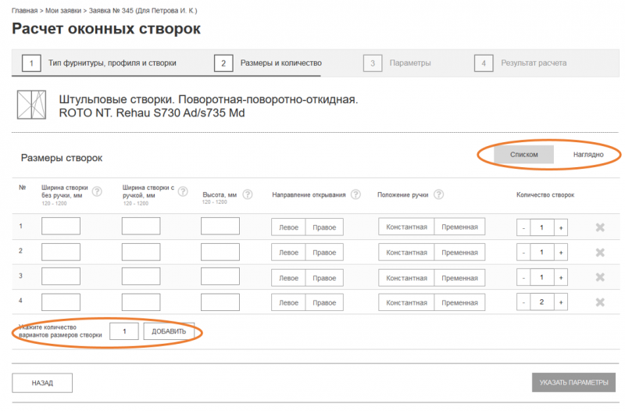Select Правое direction in row 1
Screen dimensions: 625x411
pyautogui.click(x=324, y=227)
